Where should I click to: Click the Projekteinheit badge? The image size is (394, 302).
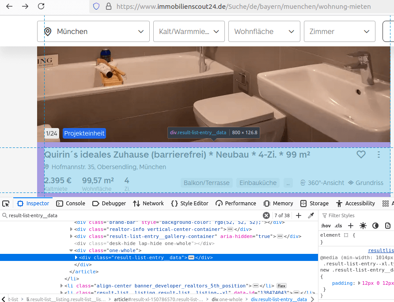[84, 133]
